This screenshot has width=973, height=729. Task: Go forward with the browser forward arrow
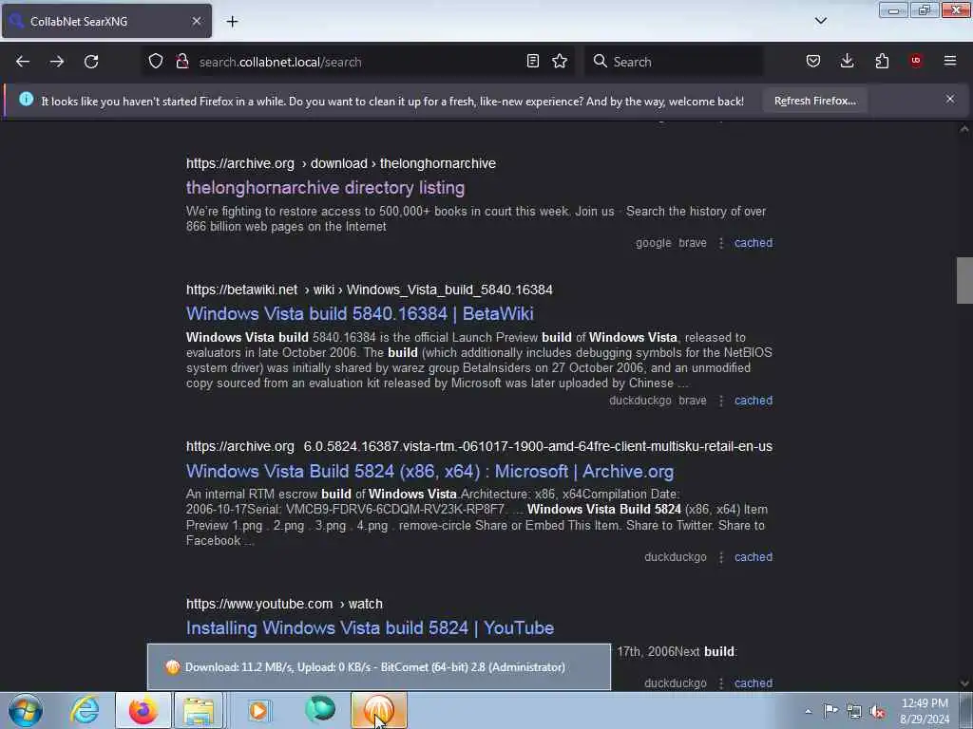coord(57,62)
